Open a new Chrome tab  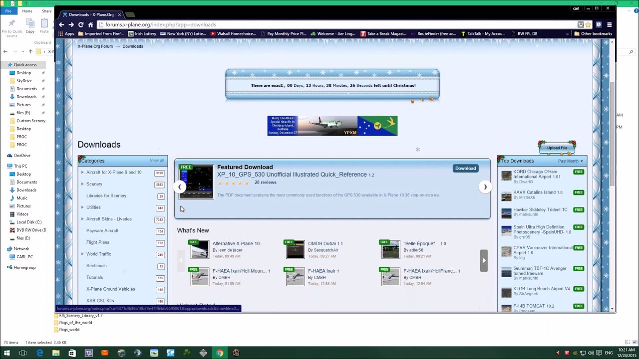130,14
